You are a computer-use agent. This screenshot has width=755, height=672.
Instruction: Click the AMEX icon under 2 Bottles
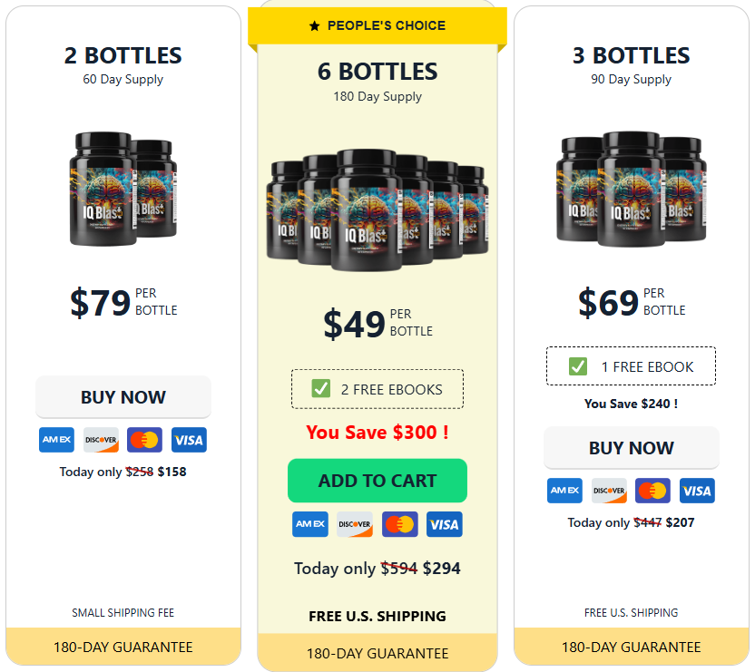(x=56, y=440)
